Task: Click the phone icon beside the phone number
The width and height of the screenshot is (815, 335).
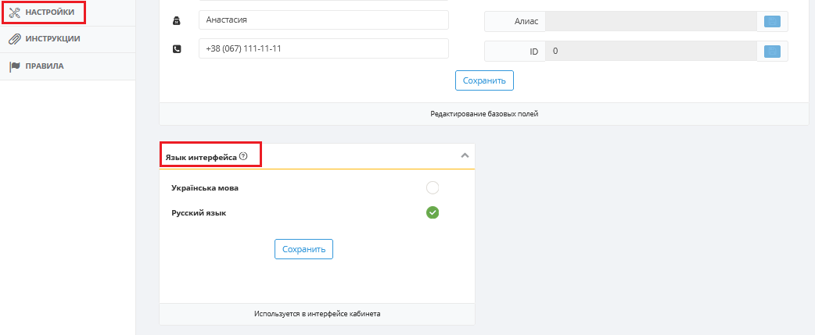Action: coord(177,48)
